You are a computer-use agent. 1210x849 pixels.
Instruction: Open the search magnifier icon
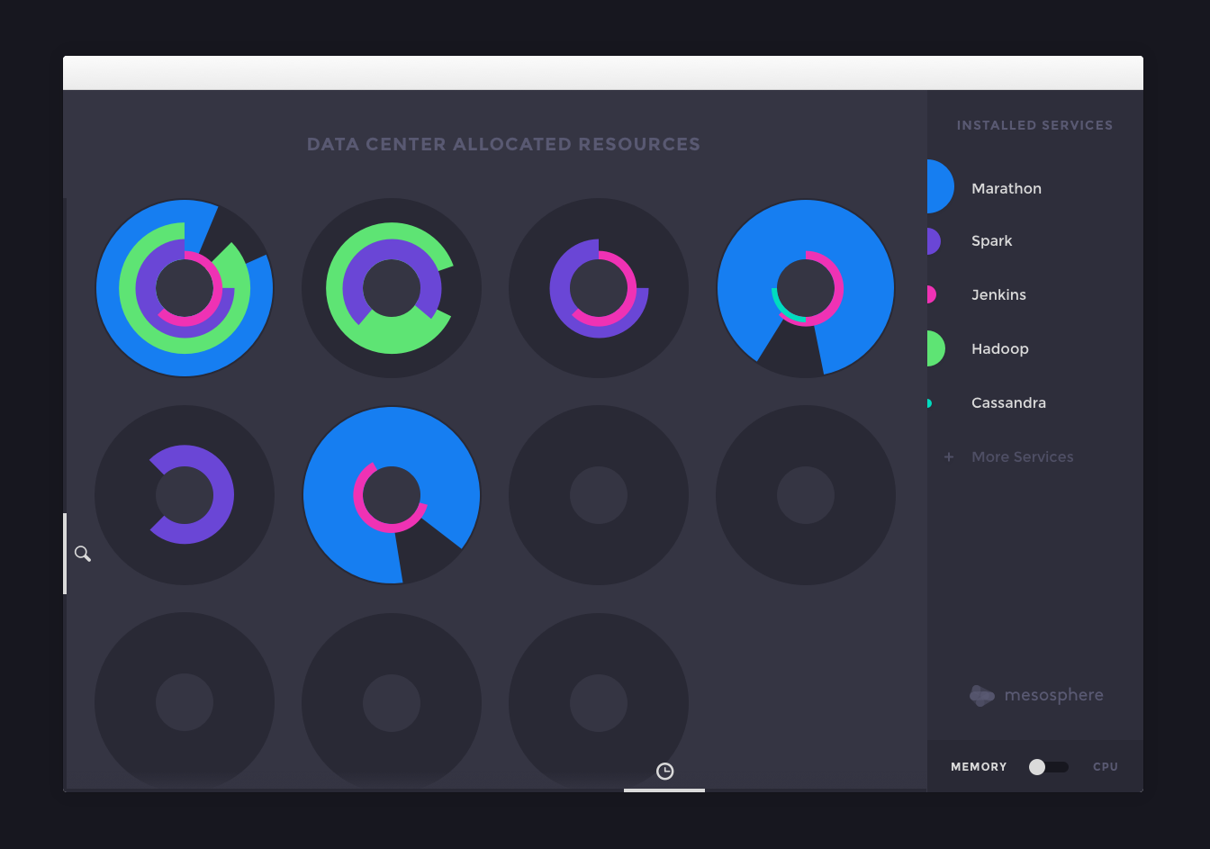(x=82, y=553)
